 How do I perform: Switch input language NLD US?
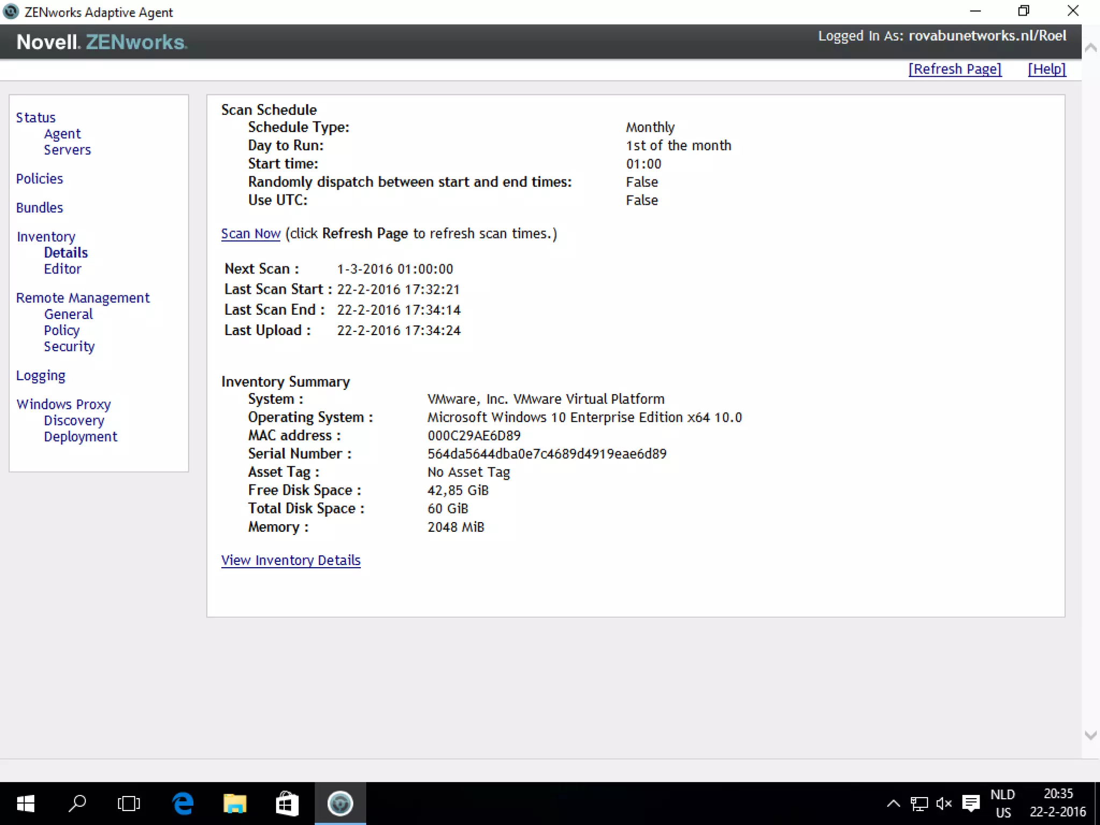pos(1003,804)
